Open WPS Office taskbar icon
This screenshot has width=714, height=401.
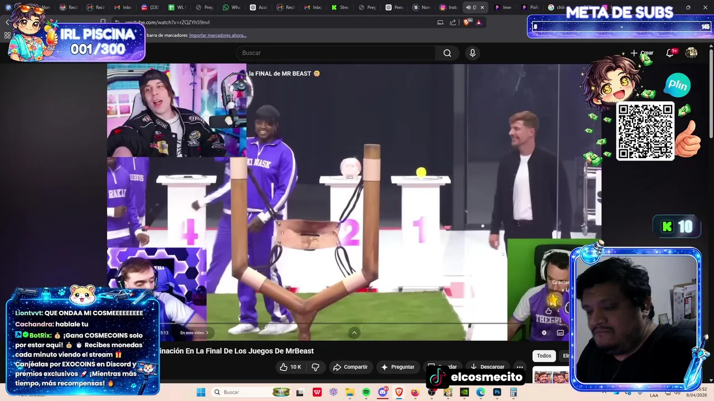click(x=317, y=392)
